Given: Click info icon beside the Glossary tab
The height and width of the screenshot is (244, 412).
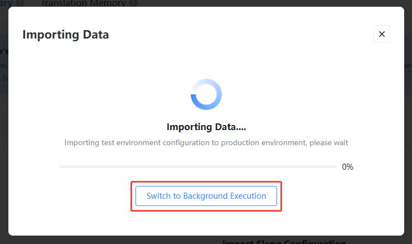Looking at the screenshot, I should pyautogui.click(x=20, y=3).
